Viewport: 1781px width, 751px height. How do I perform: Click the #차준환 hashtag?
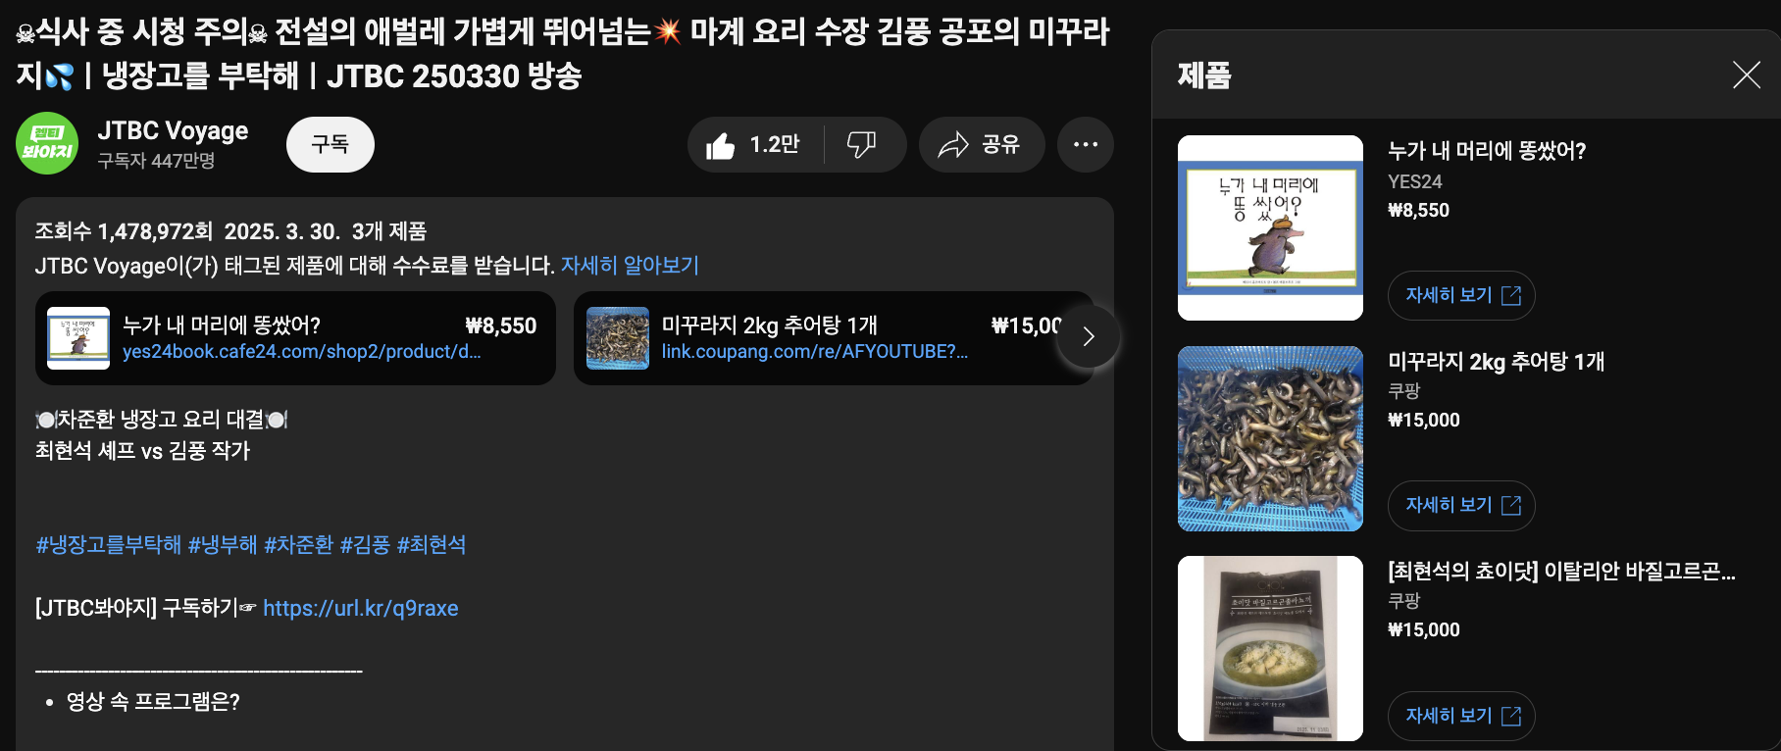pyautogui.click(x=299, y=545)
